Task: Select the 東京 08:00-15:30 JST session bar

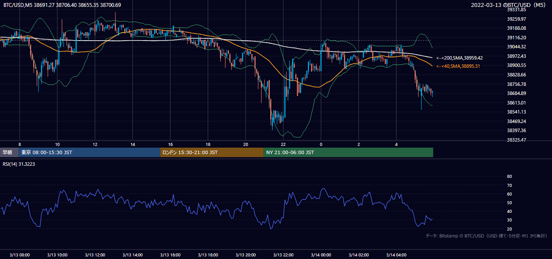Action: (89, 152)
